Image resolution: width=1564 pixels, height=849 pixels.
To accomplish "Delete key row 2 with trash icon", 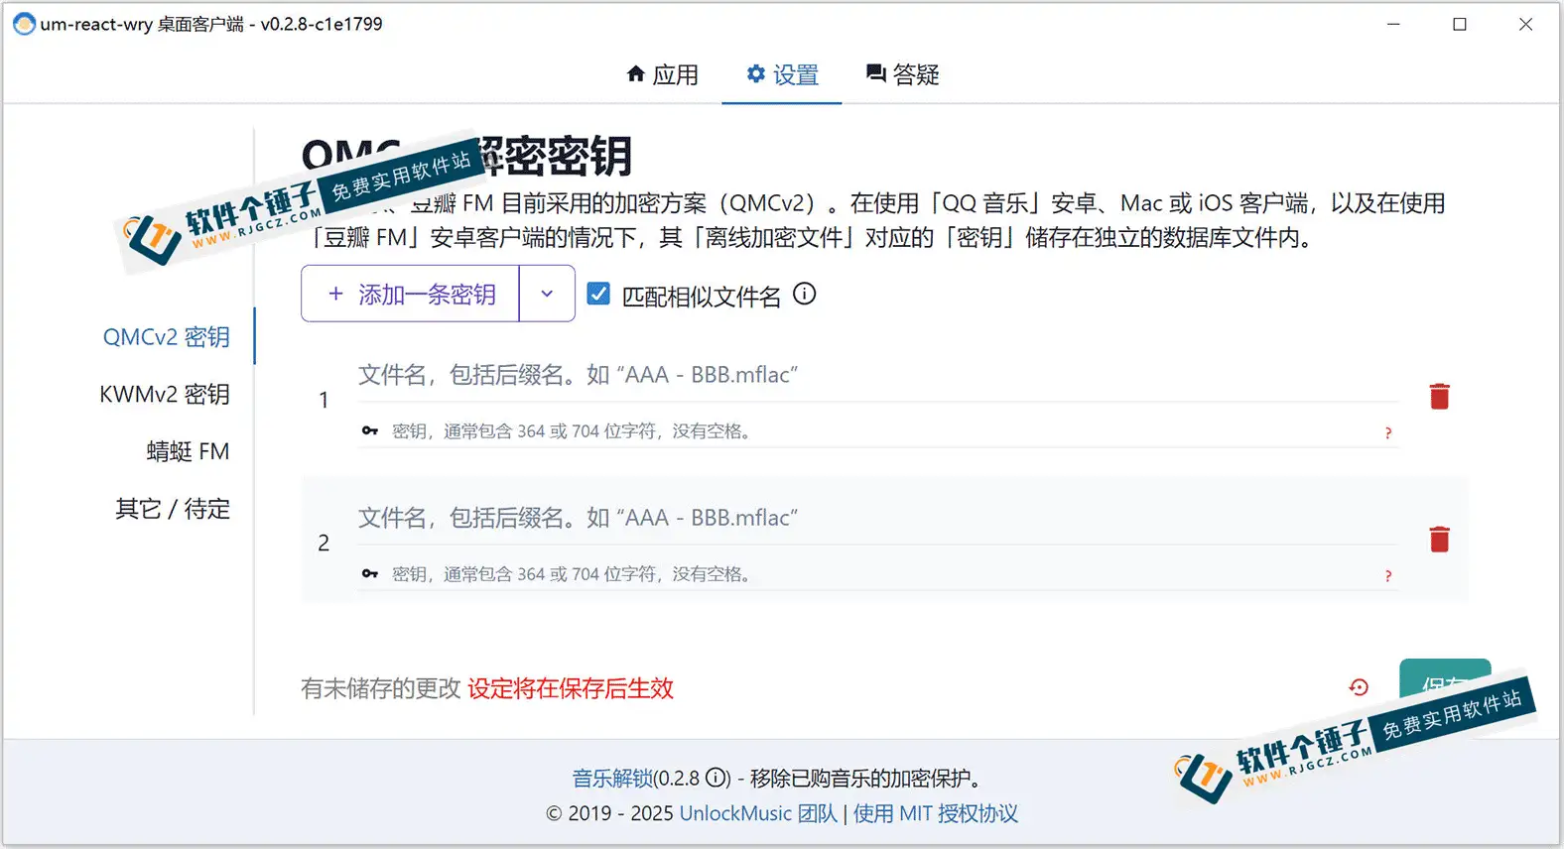I will point(1439,540).
